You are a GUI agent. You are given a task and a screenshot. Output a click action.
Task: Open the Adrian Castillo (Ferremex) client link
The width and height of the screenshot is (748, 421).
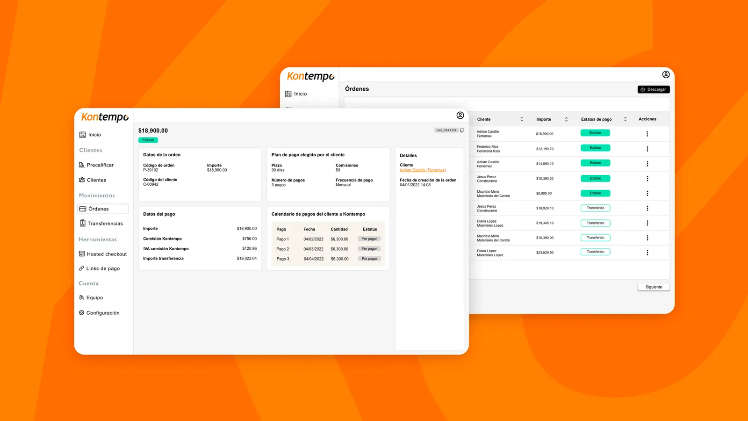pyautogui.click(x=423, y=170)
